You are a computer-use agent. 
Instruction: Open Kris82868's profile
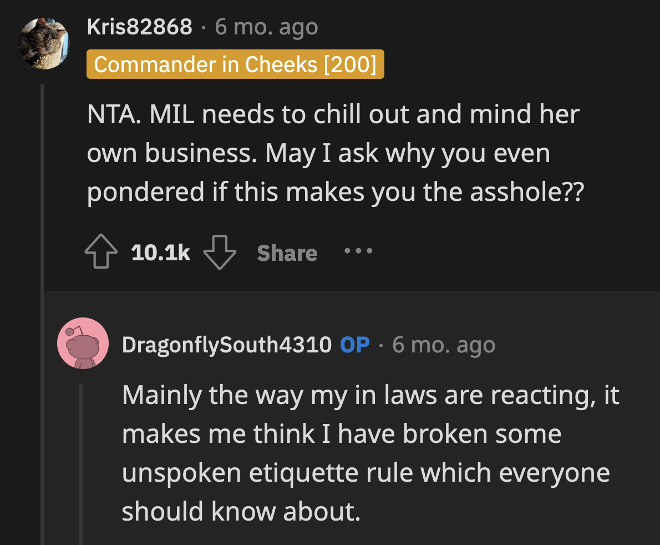tap(139, 26)
